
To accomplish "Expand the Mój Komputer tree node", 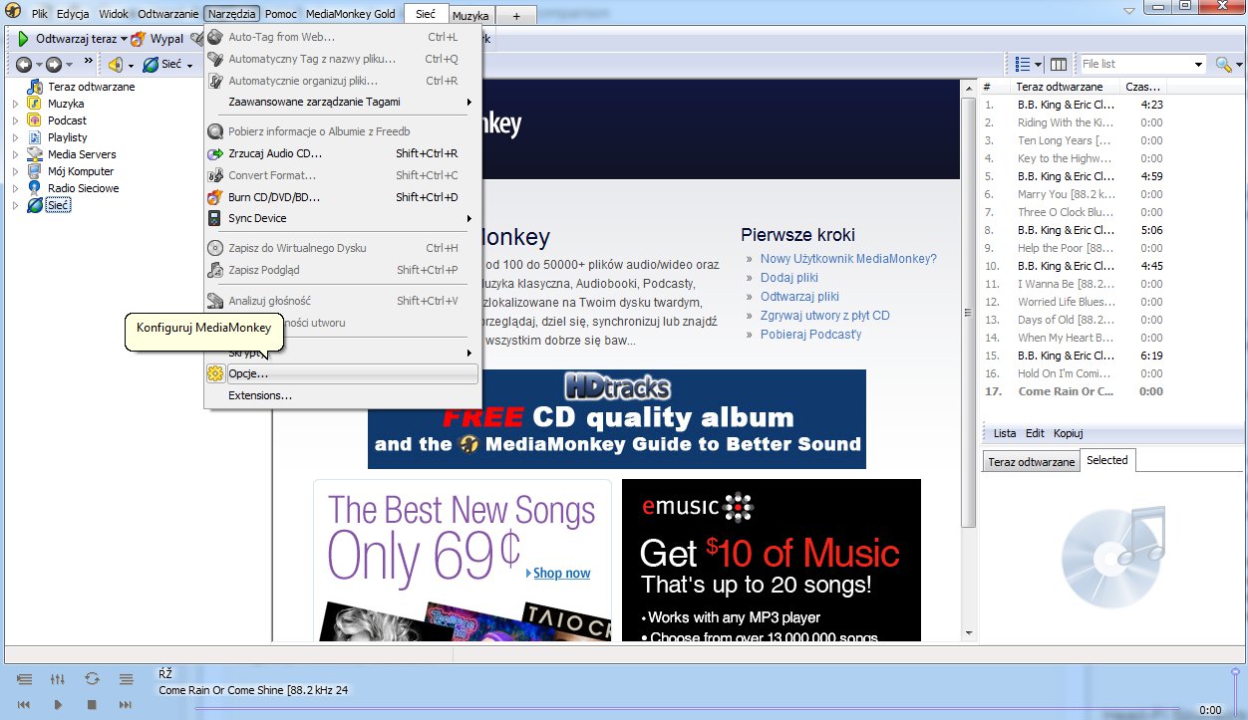I will (x=16, y=171).
